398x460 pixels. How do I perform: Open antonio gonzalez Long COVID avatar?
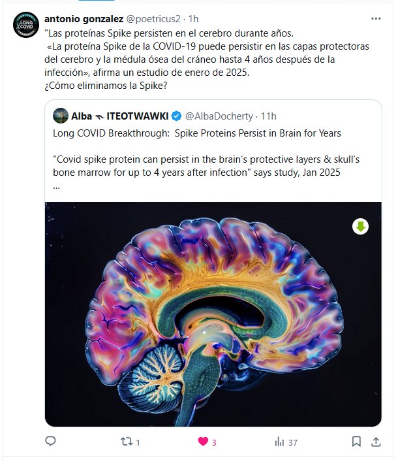click(x=26, y=25)
